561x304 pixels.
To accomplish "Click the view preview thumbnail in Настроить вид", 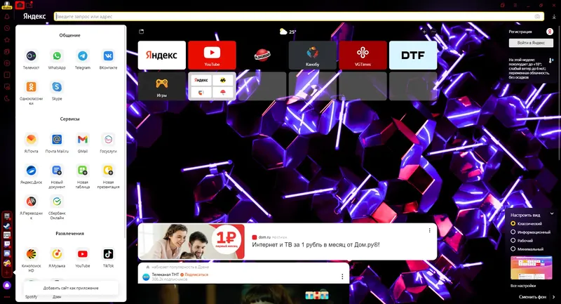I will coord(532,267).
